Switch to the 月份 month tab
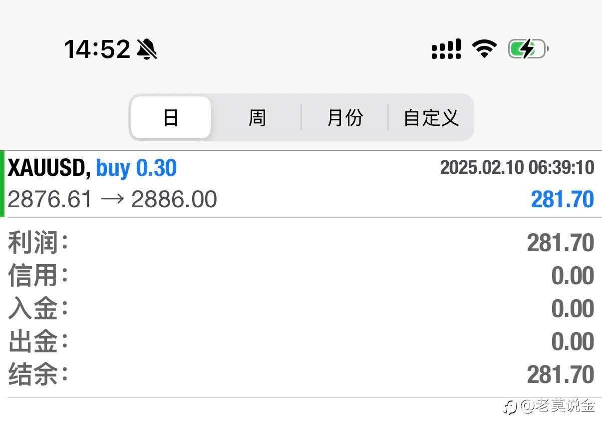This screenshot has width=602, height=431. (x=344, y=118)
